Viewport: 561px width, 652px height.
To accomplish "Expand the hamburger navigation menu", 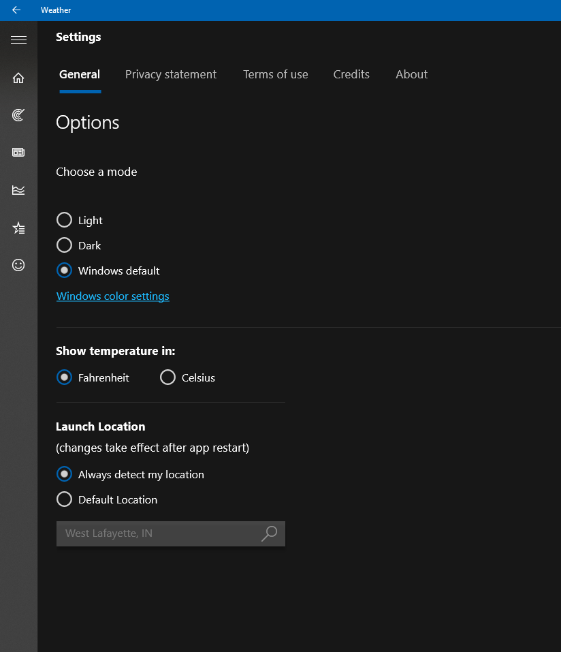I will pos(18,40).
